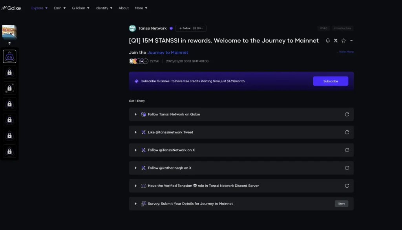
Task: Click the Subscribe button
Action: point(331,81)
